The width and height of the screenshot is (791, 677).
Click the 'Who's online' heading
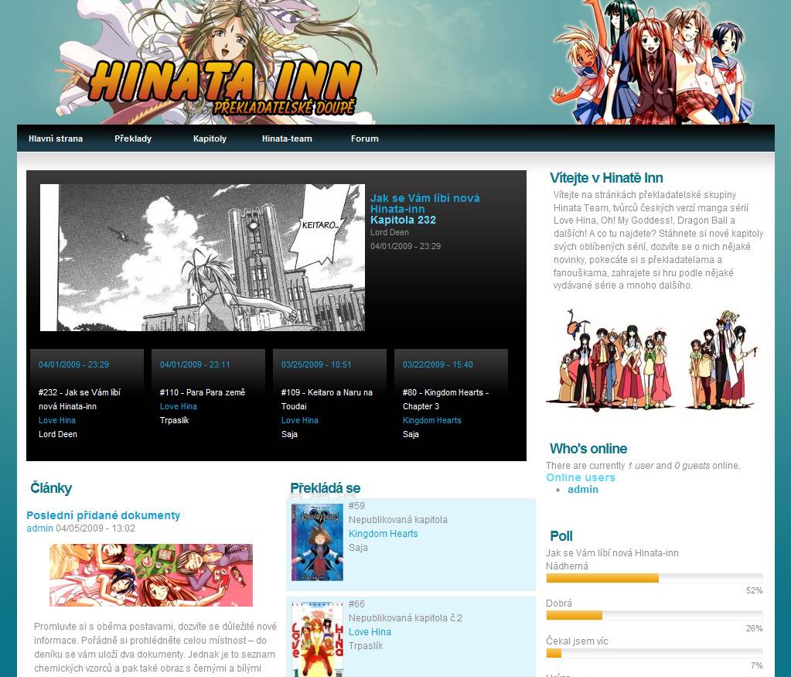588,448
